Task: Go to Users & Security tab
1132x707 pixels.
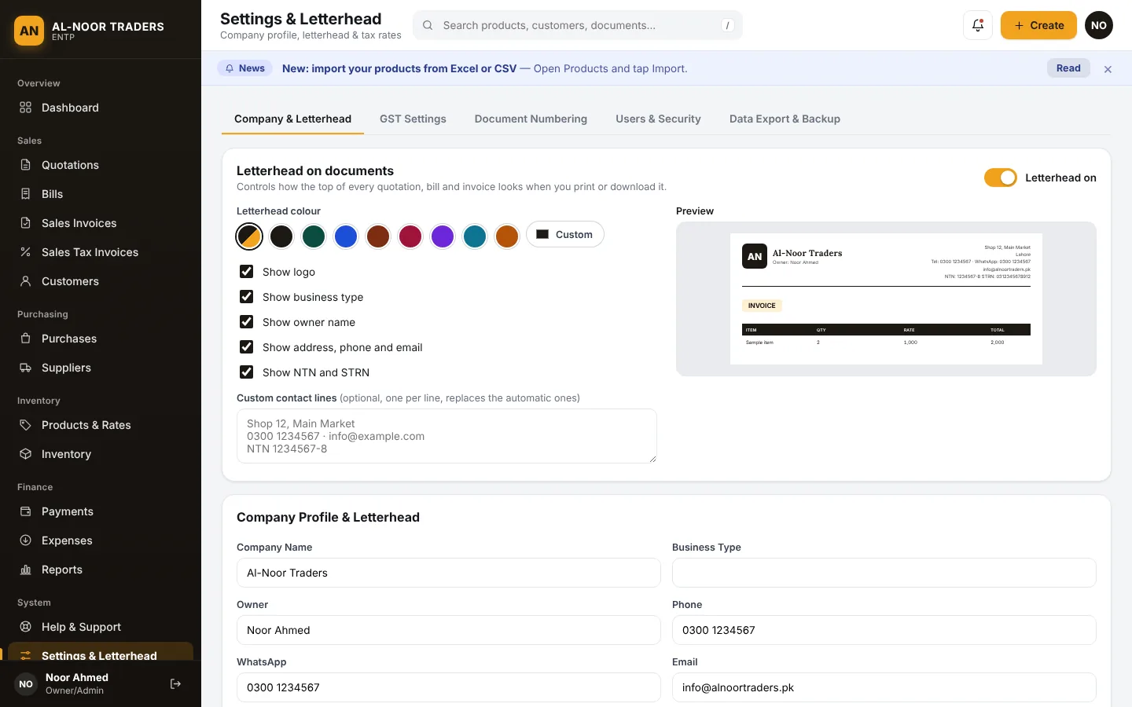Action: [658, 119]
